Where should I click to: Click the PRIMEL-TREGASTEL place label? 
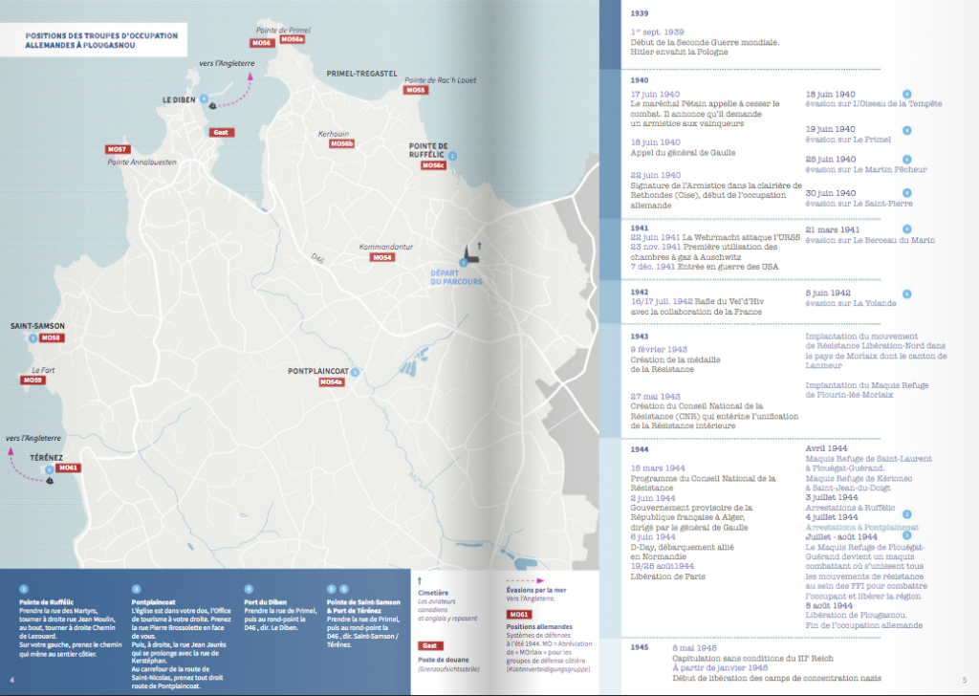coord(362,74)
